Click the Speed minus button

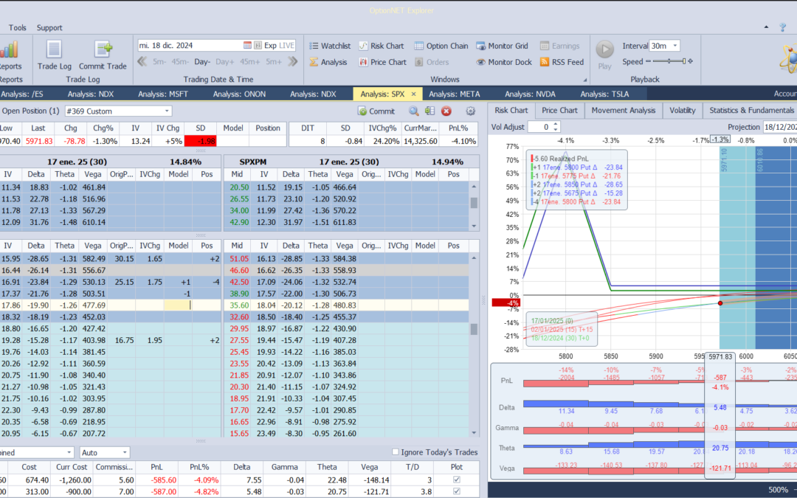pos(648,61)
